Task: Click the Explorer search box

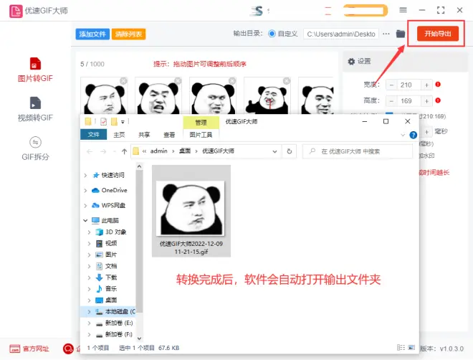Action: [358, 151]
